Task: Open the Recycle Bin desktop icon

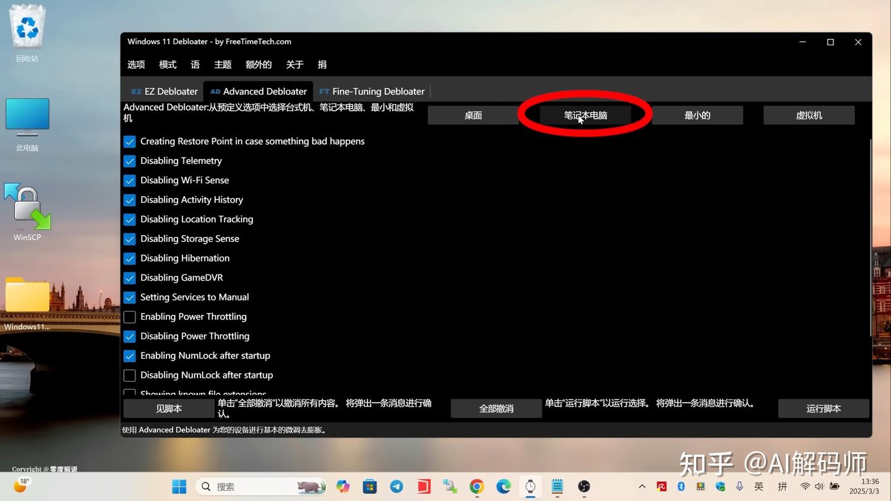Action: 27,28
